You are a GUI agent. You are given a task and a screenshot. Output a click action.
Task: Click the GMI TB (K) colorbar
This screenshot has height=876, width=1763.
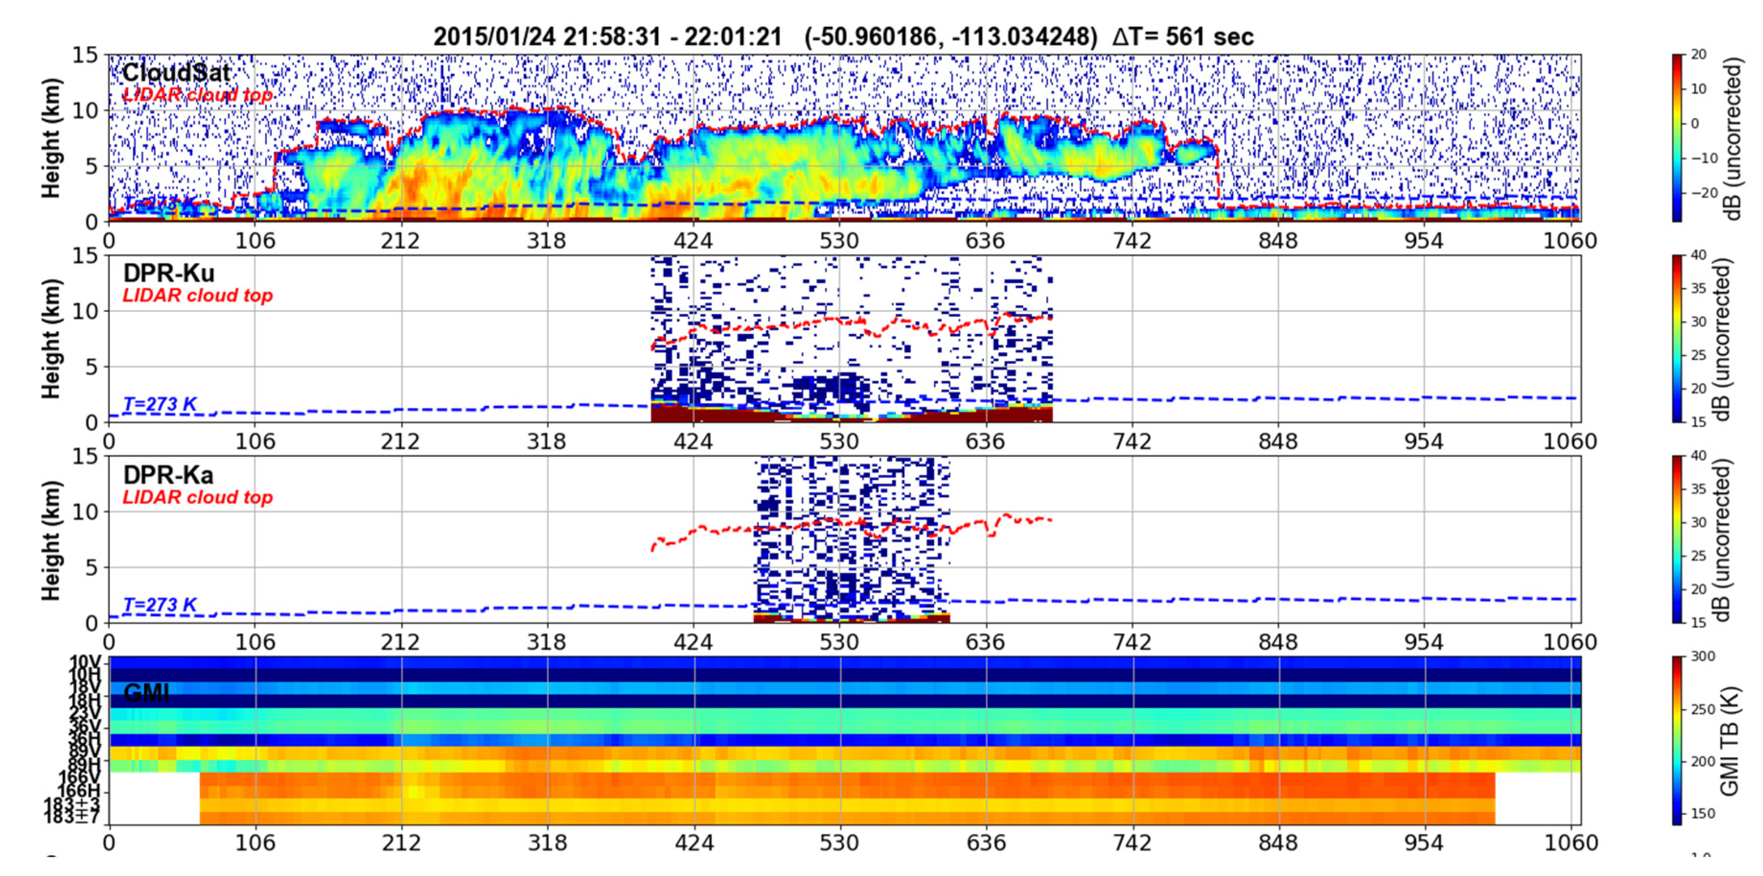[1676, 740]
